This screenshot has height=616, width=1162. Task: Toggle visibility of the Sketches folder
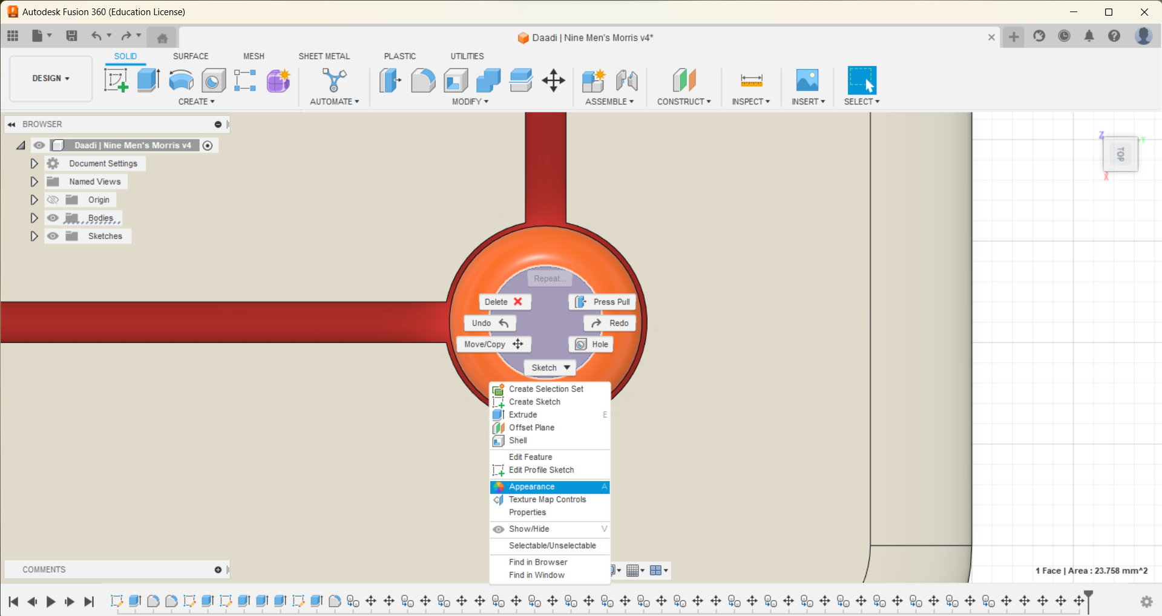click(53, 236)
